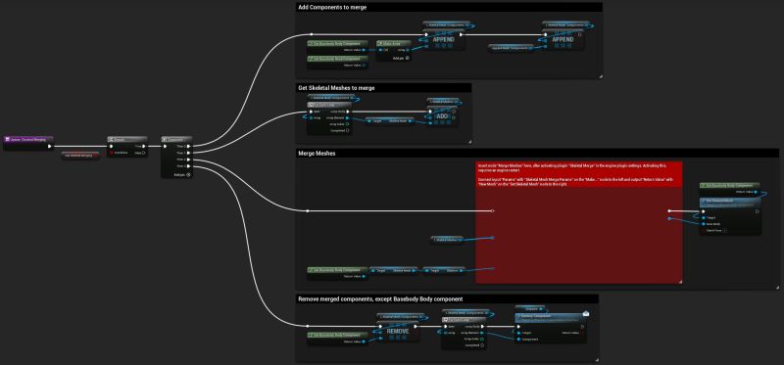784x365 pixels.
Task: Select the Use Skeletal Merging variable node
Action: [80, 156]
